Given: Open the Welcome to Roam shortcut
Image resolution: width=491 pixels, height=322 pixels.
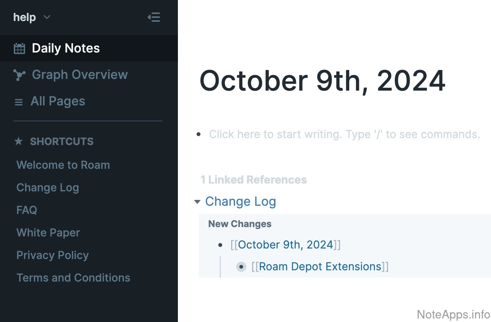Looking at the screenshot, I should pos(63,165).
